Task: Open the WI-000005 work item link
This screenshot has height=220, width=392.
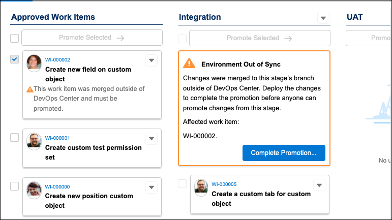Action: tap(224, 184)
